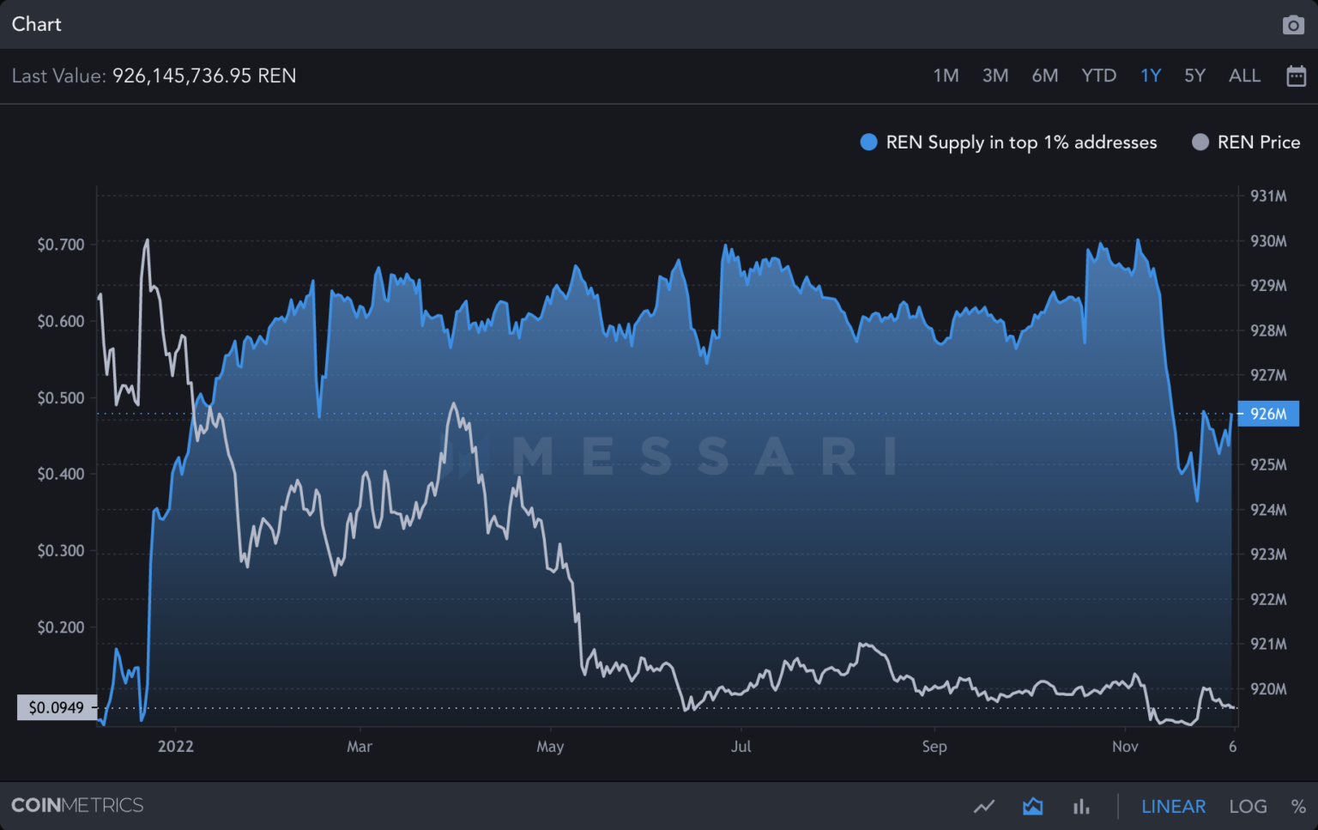Toggle the REN Price series legend

point(1246,142)
